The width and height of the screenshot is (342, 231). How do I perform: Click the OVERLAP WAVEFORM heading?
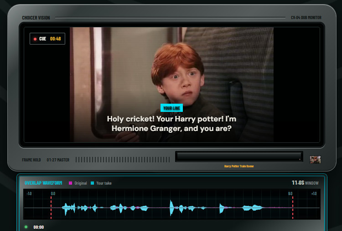click(x=43, y=183)
